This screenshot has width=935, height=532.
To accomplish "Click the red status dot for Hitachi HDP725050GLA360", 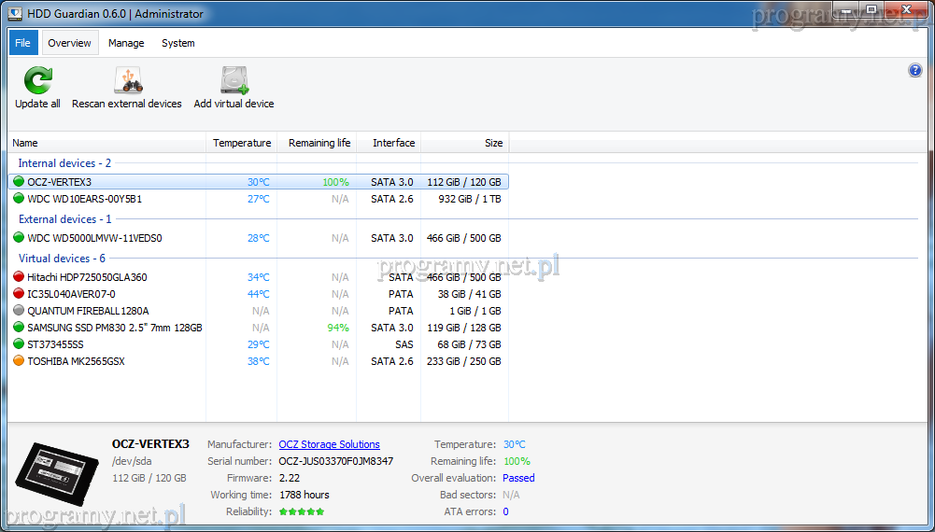I will point(19,277).
